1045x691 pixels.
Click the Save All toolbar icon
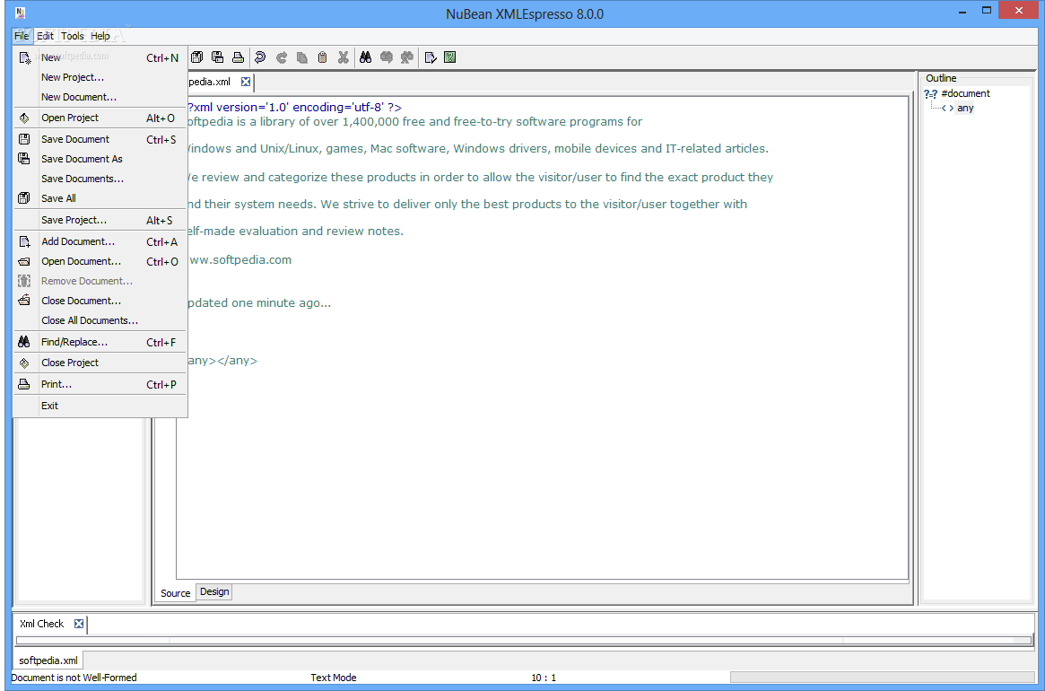196,57
